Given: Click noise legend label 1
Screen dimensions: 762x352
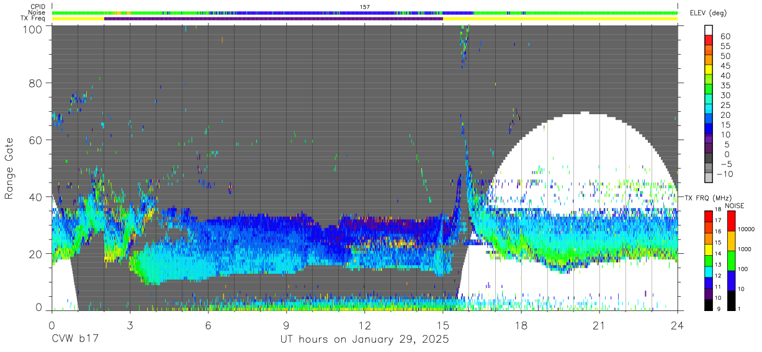Looking at the screenshot, I should coord(740,309).
